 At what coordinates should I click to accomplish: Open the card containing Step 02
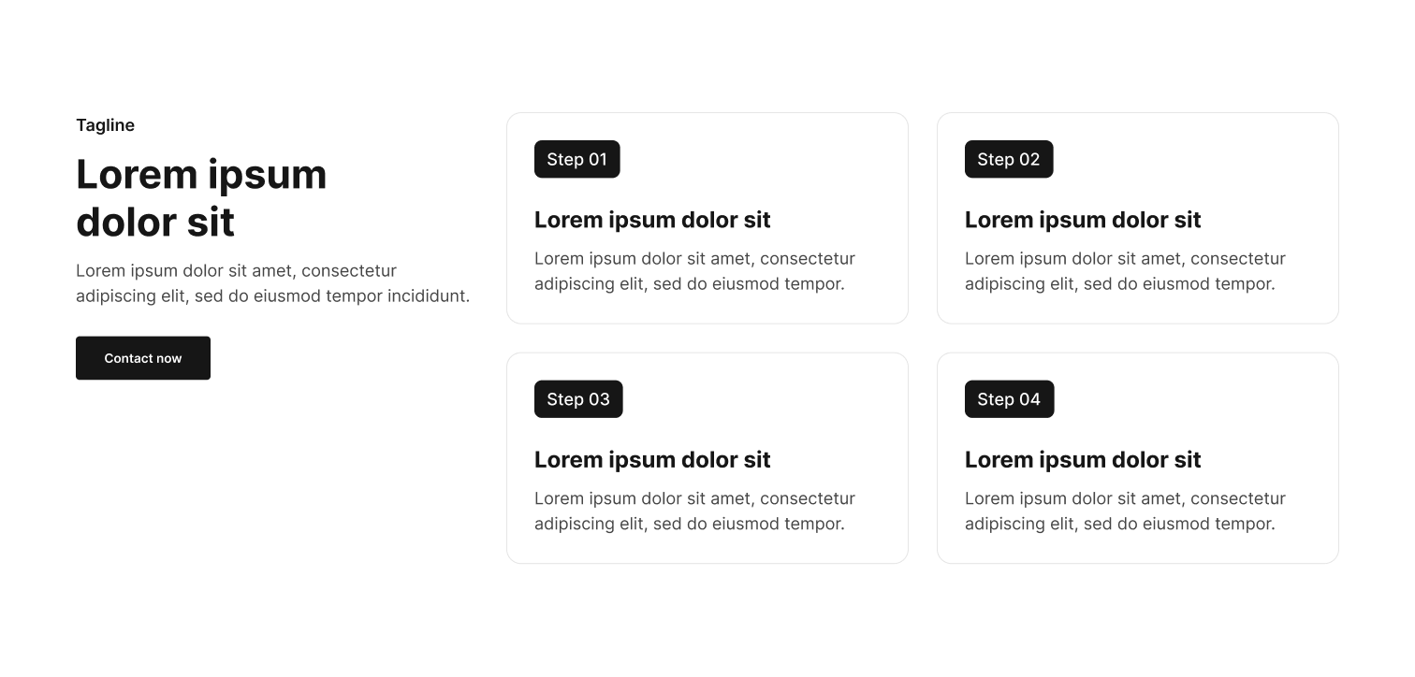(x=1138, y=218)
